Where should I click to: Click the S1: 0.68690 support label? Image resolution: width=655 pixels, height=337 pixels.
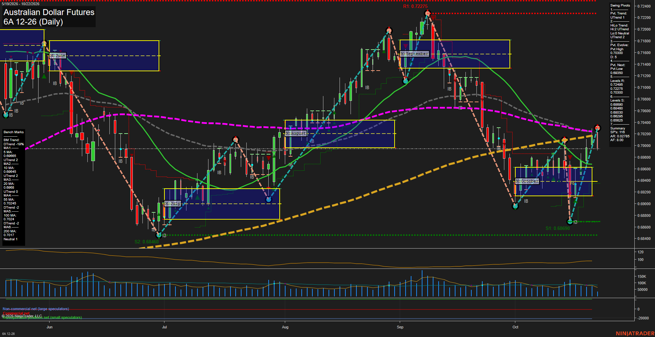pyautogui.click(x=558, y=228)
